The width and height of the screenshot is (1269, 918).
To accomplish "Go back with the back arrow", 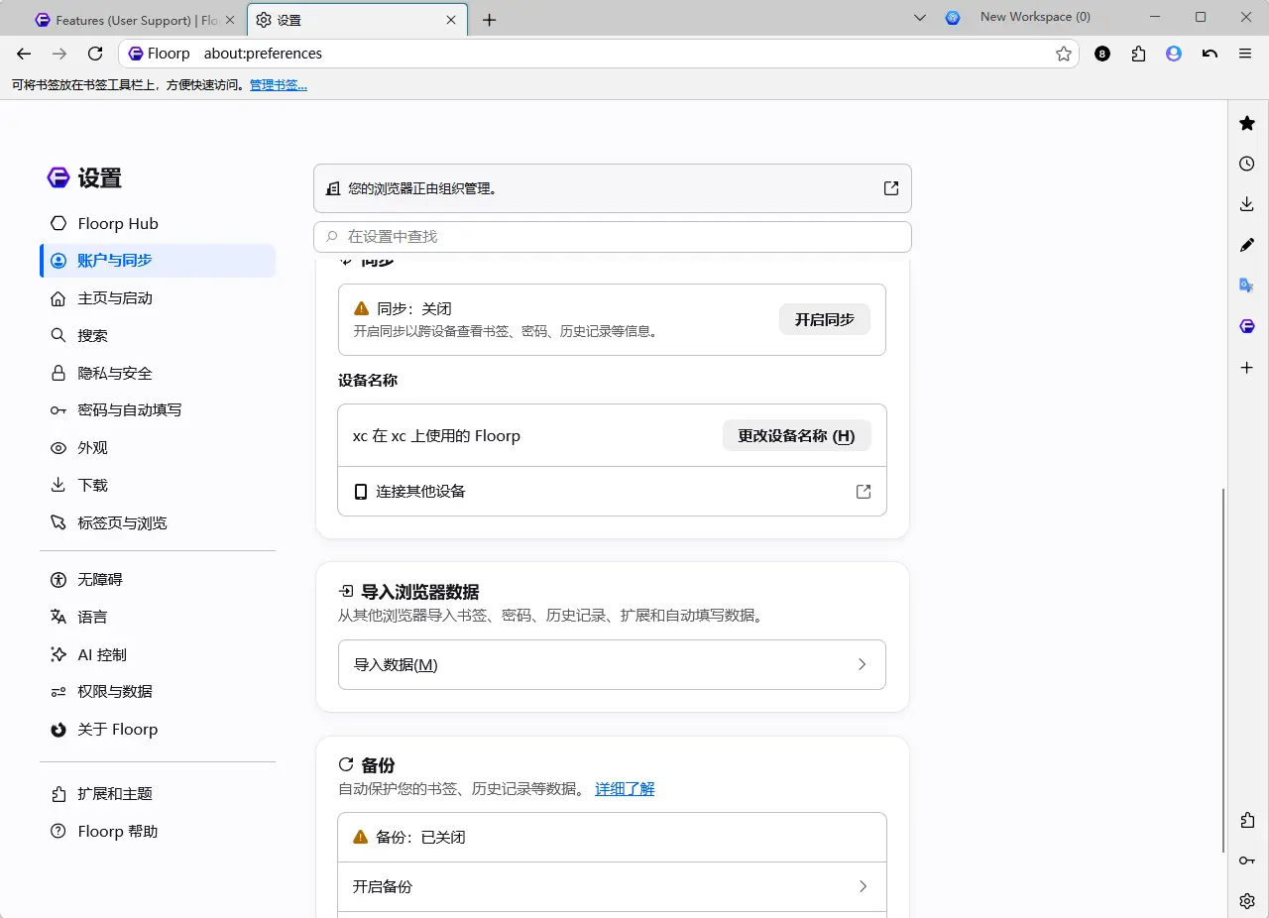I will point(24,54).
